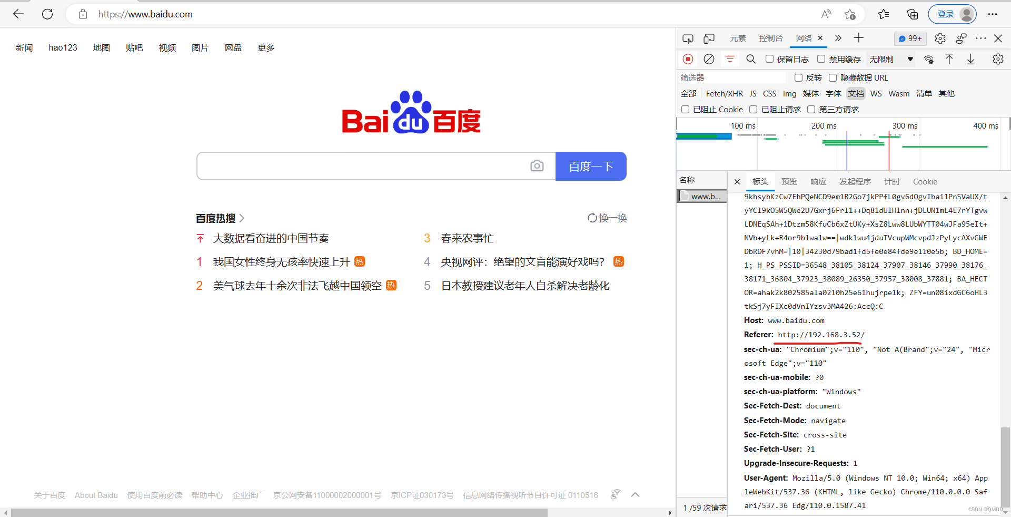Reload the page with refresh icon
The width and height of the screenshot is (1011, 517).
[47, 14]
